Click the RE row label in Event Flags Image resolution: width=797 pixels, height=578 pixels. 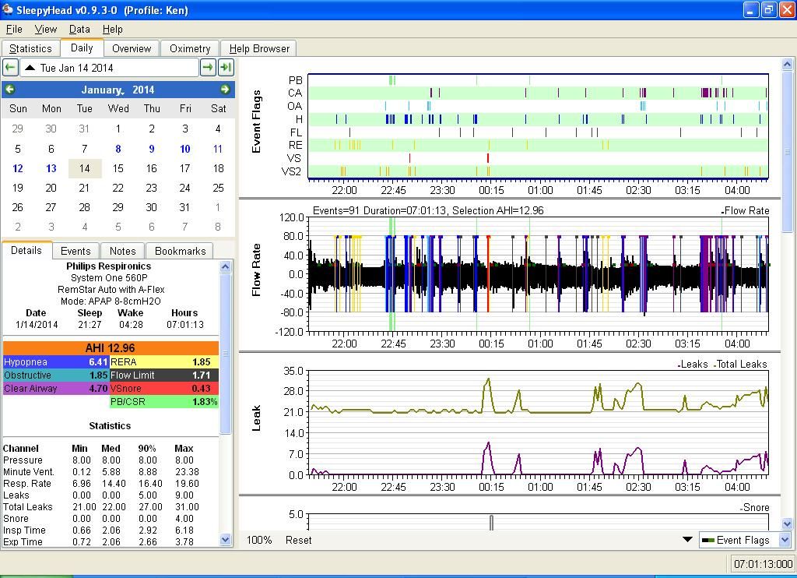pos(295,146)
